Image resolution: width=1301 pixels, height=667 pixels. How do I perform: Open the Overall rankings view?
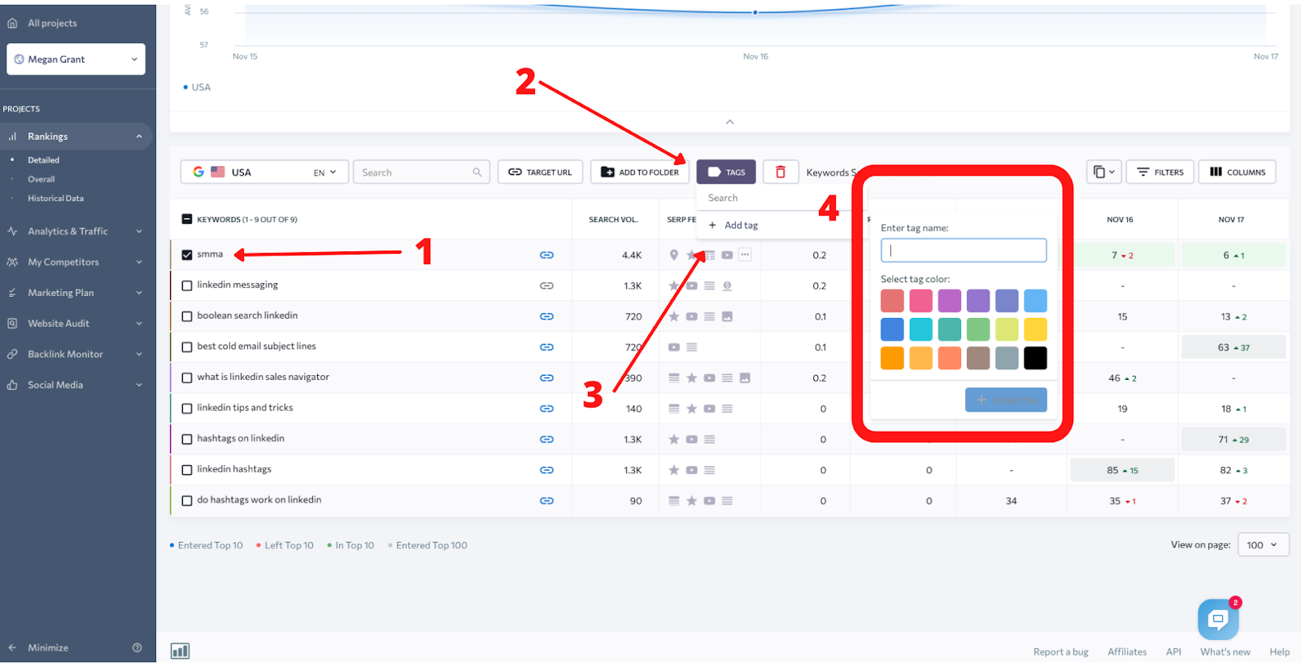[x=41, y=179]
